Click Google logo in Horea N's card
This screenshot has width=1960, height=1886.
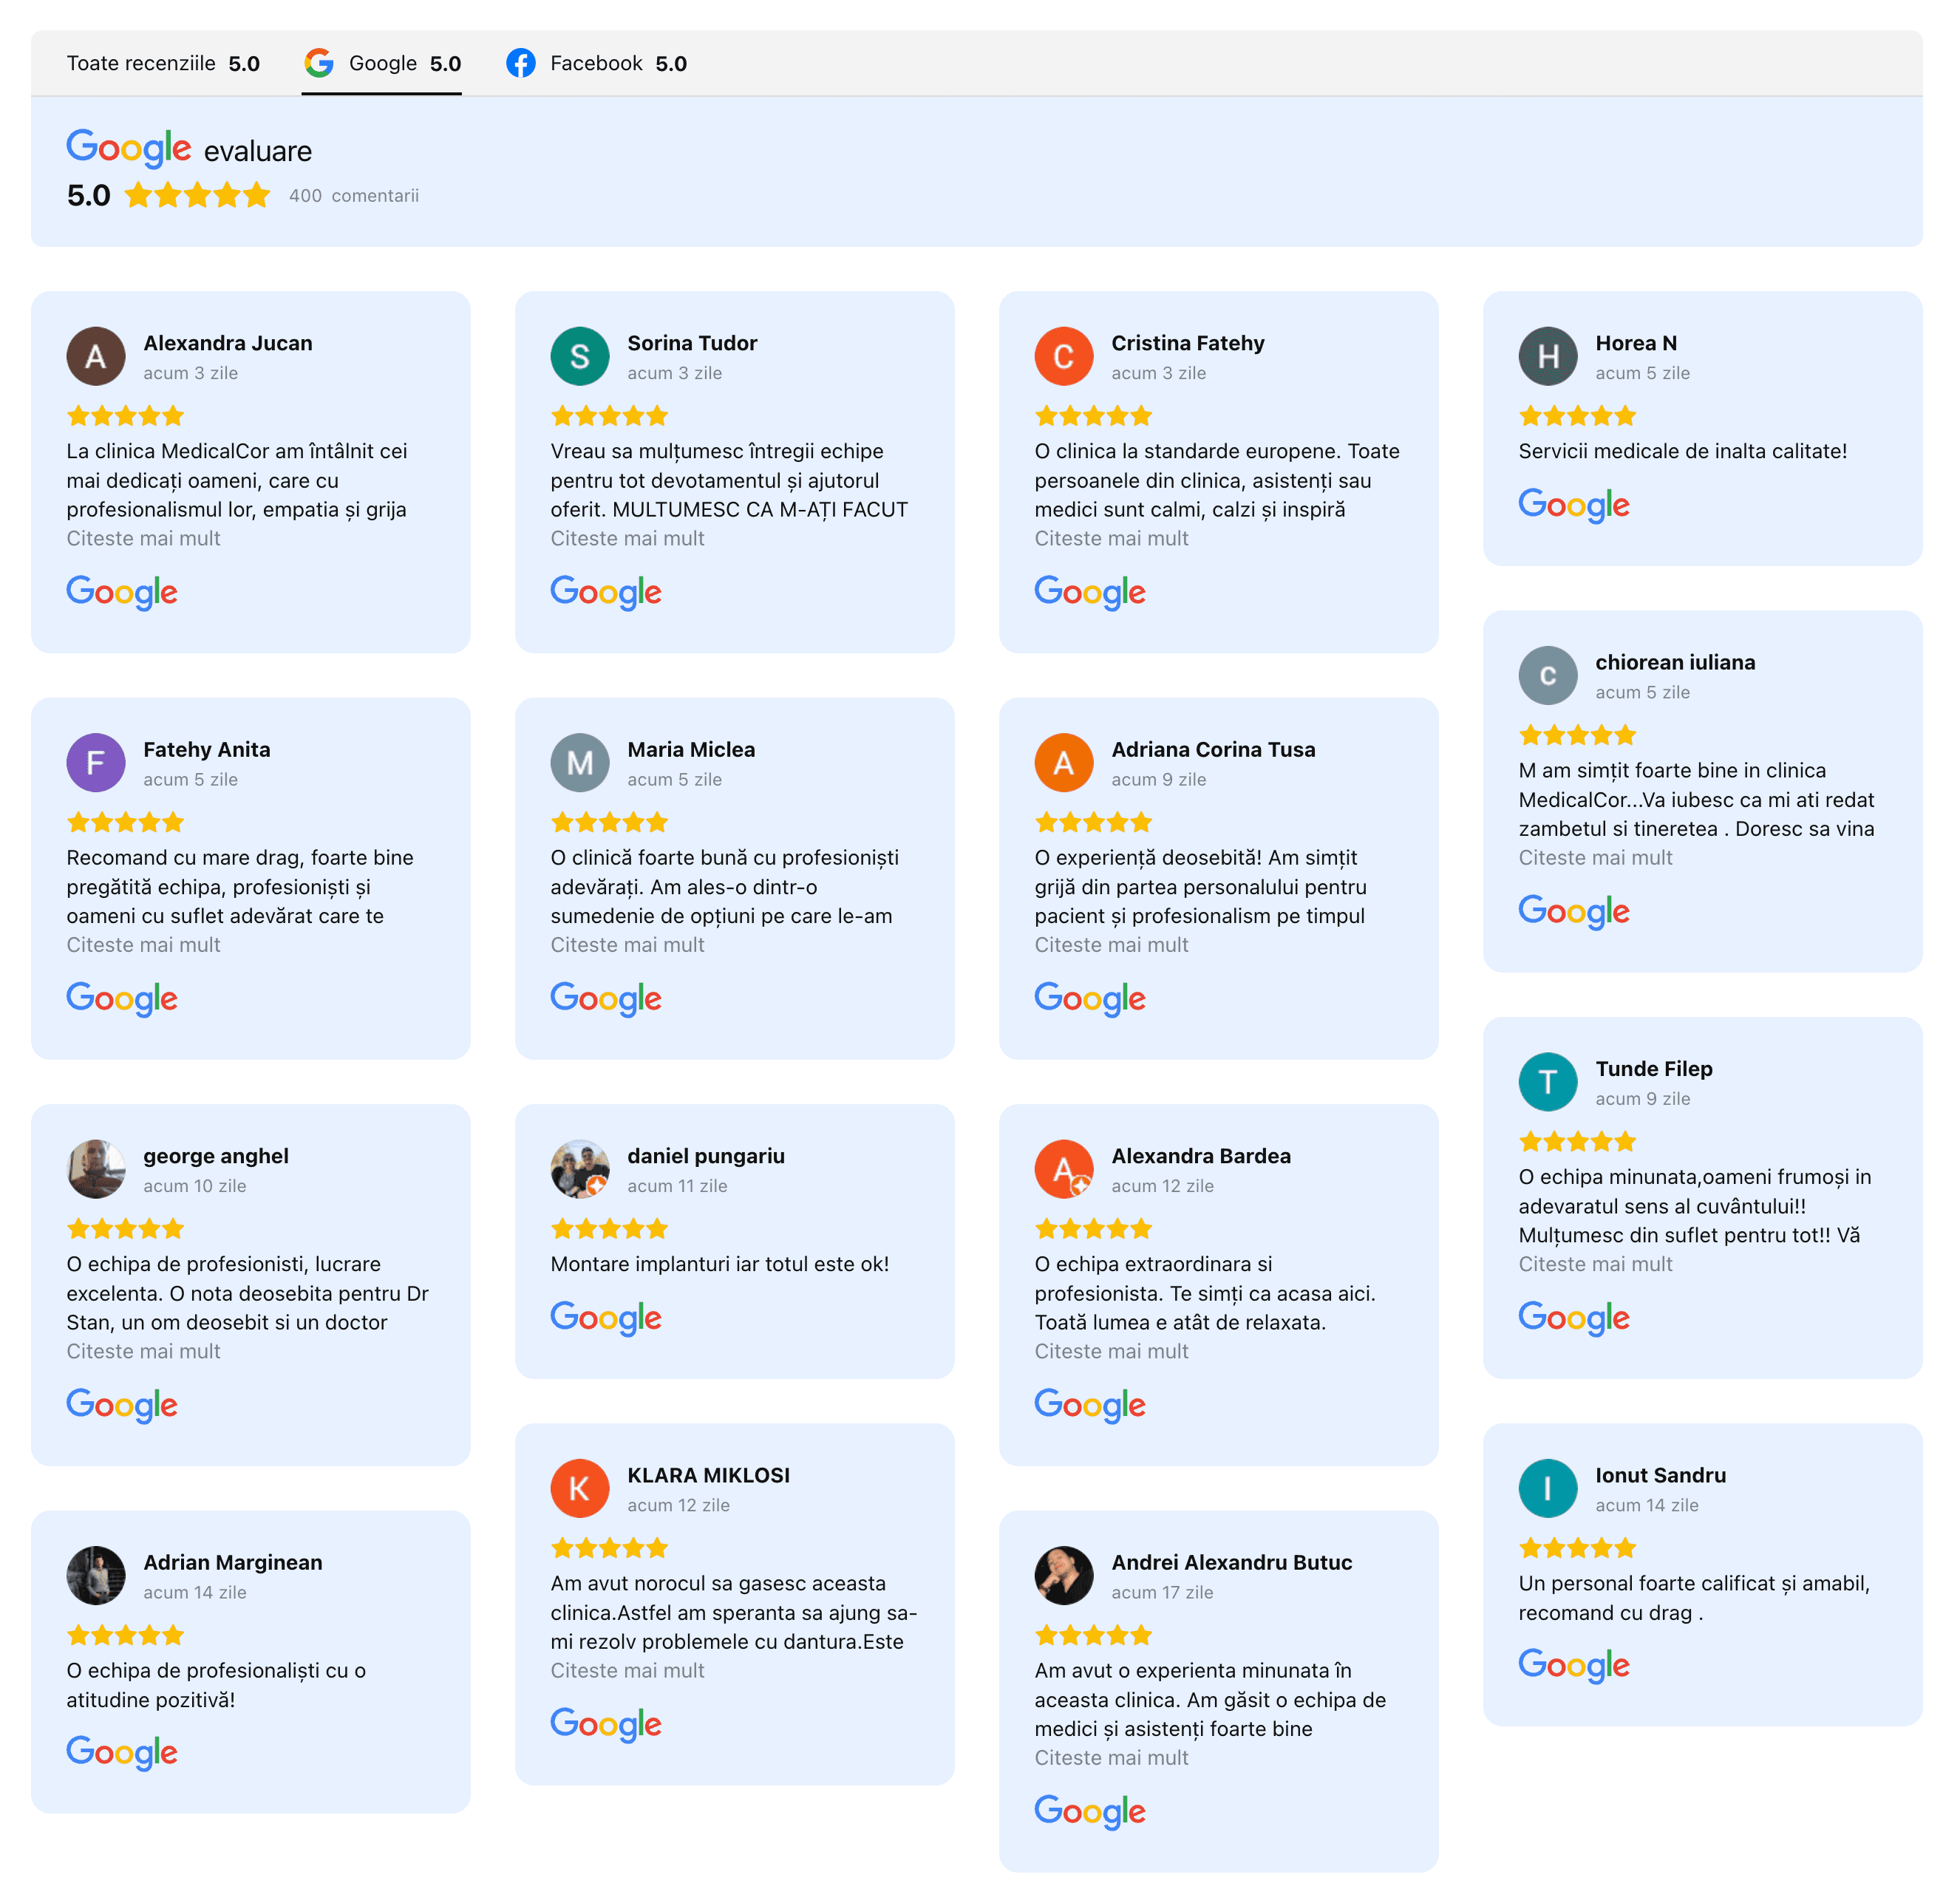coord(1574,506)
